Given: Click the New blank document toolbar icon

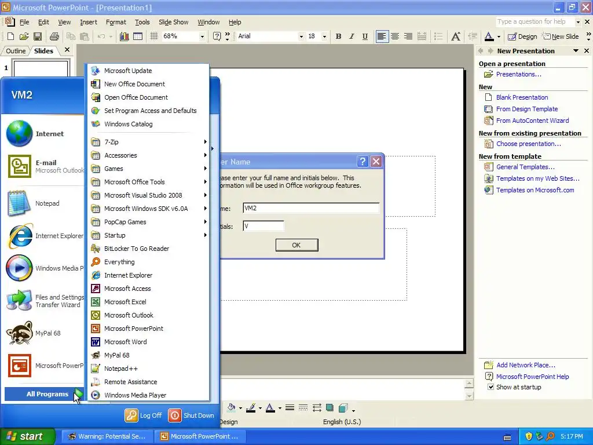Looking at the screenshot, I should pyautogui.click(x=10, y=37).
